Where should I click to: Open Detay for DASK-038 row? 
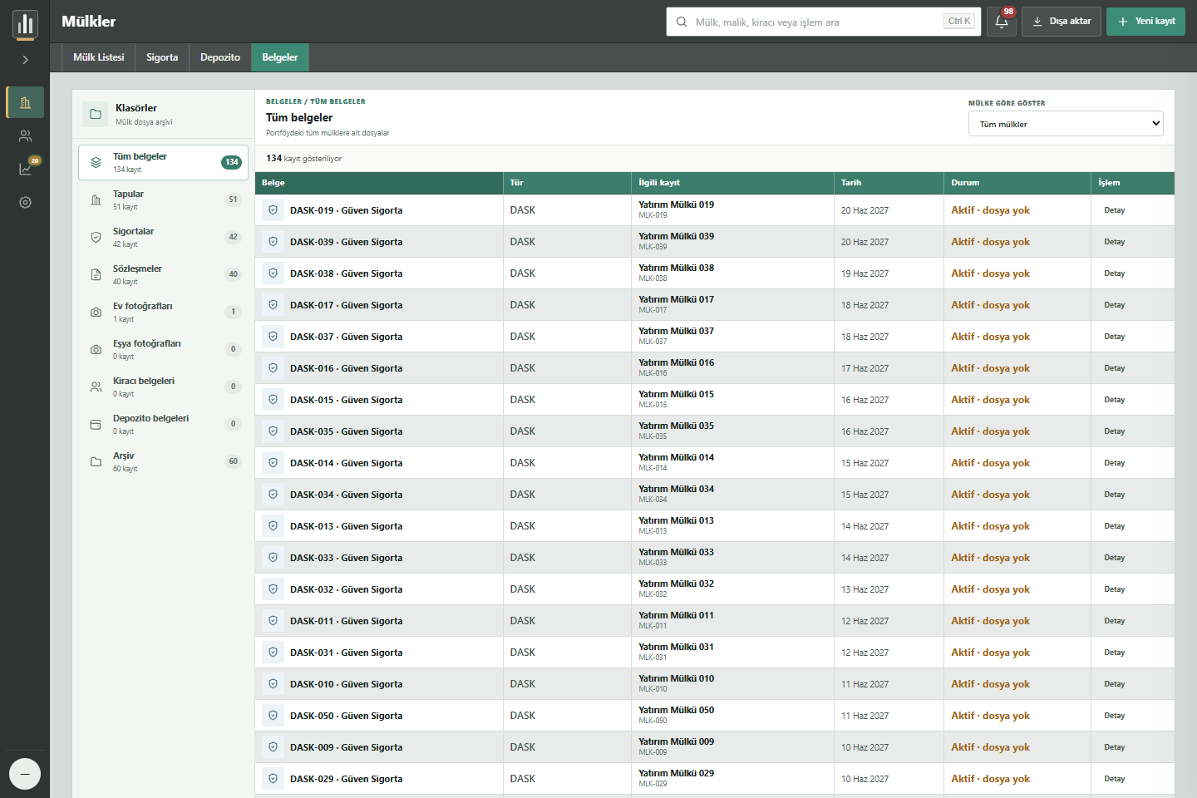(x=1114, y=273)
